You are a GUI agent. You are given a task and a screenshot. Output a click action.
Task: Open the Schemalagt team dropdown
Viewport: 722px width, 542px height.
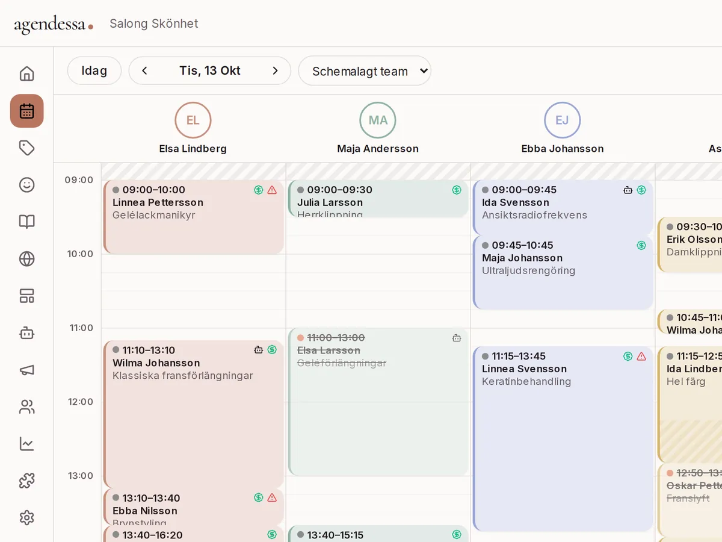point(365,71)
